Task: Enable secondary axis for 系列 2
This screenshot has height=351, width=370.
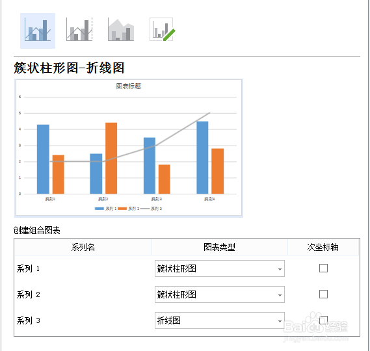Action: pyautogui.click(x=323, y=294)
